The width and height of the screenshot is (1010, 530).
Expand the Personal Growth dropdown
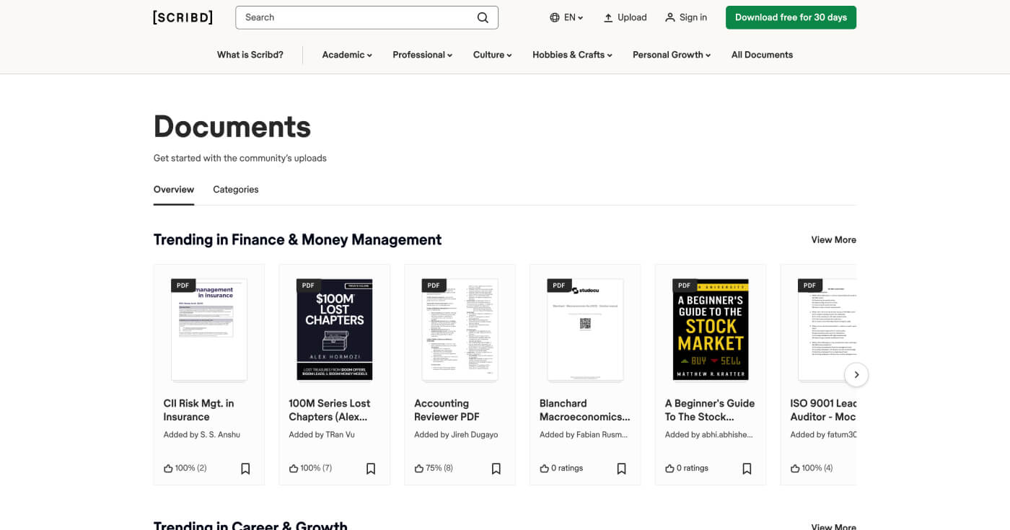point(671,54)
